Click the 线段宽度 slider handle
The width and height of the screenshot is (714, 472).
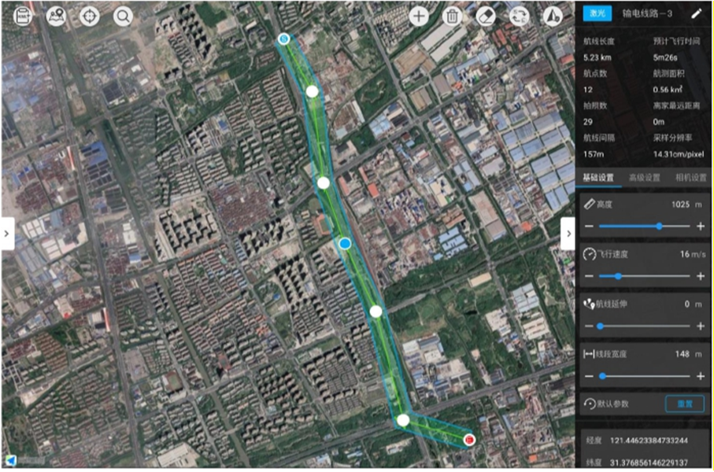click(602, 376)
